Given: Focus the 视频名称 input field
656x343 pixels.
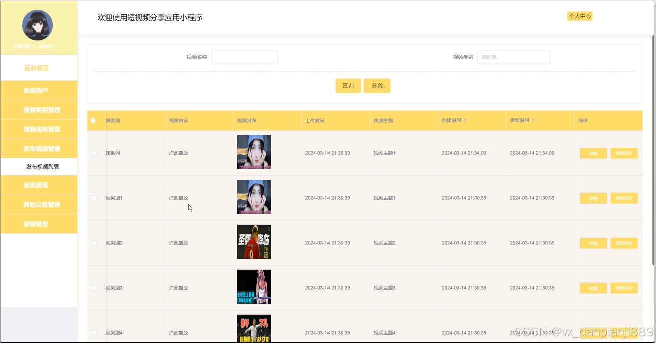Looking at the screenshot, I should click(244, 57).
